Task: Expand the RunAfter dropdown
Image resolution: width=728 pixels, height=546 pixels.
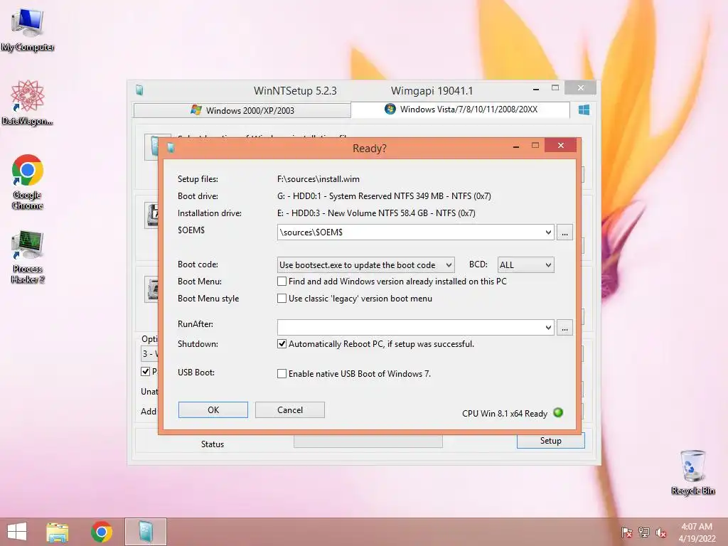Action: tap(548, 327)
